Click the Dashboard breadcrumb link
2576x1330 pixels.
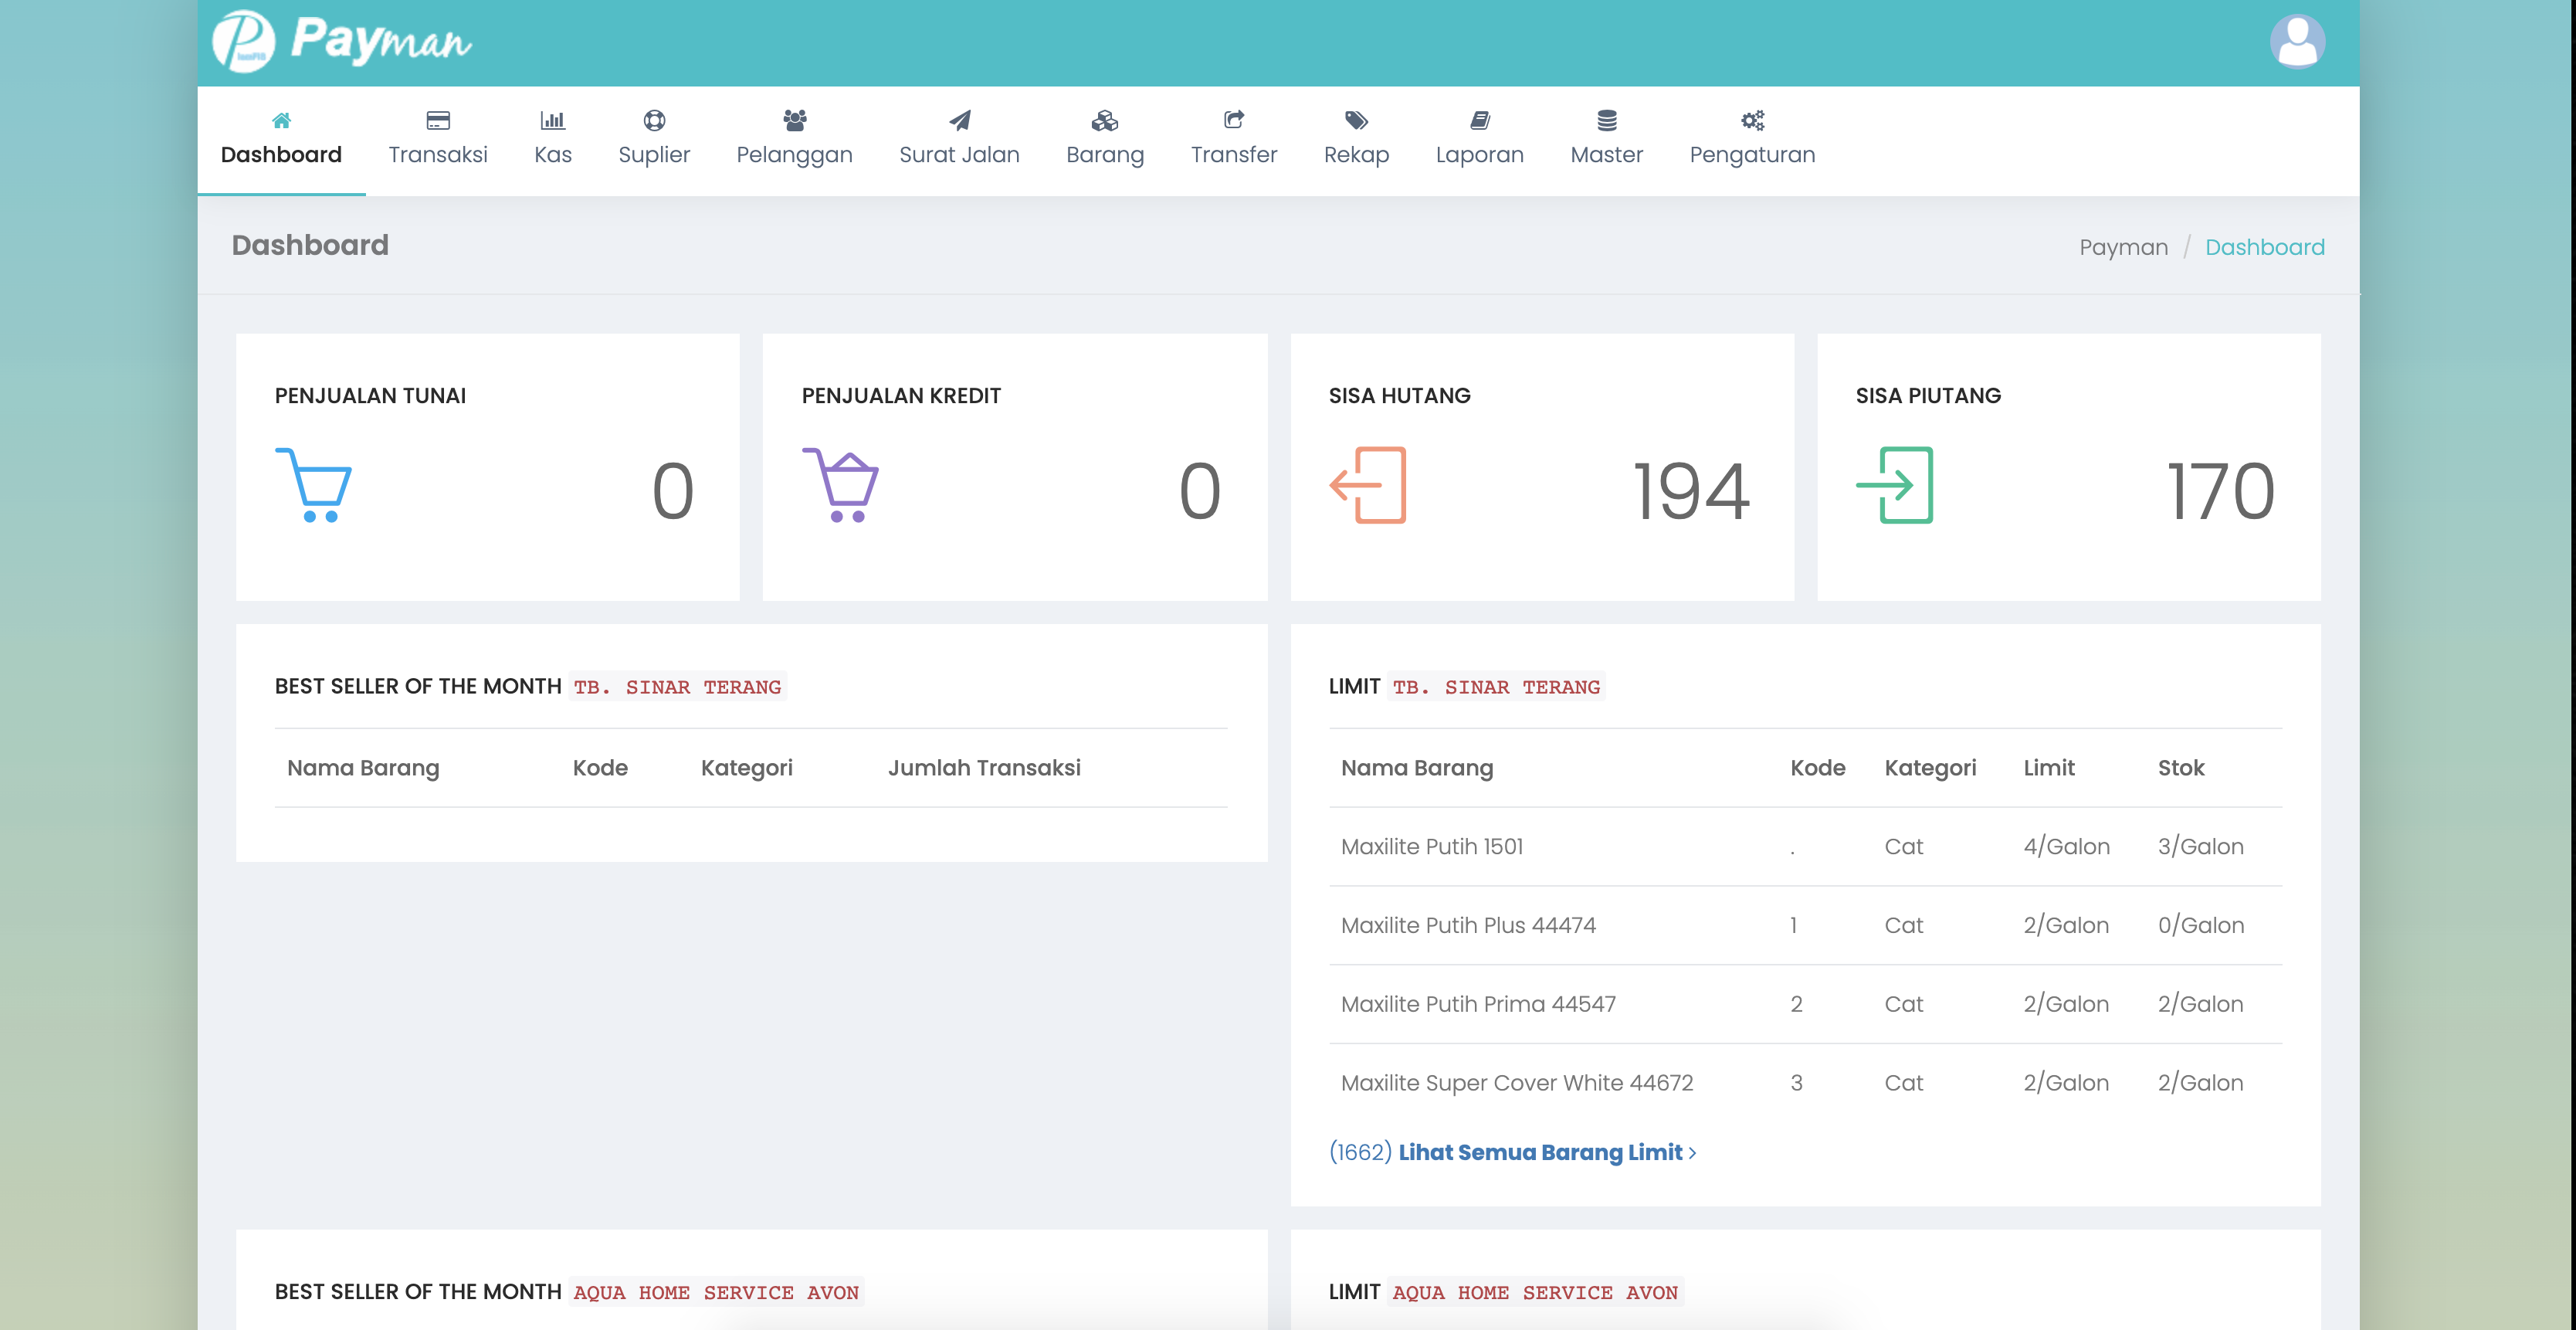coord(2264,247)
